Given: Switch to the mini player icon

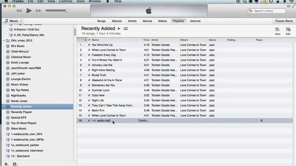Looking at the screenshot, I should pos(289,6).
